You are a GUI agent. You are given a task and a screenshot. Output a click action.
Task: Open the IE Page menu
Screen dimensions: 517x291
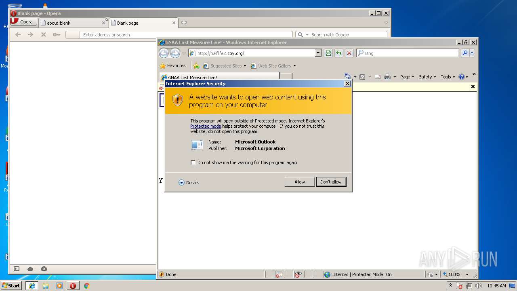tap(407, 77)
